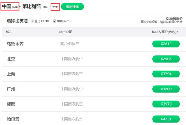Click the 航空公司 column header
This screenshot has height=125, width=186.
[65, 32]
